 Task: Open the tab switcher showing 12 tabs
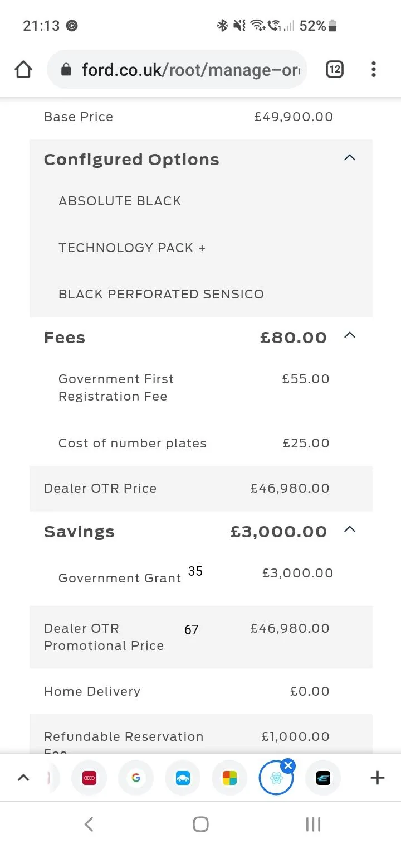tap(334, 69)
